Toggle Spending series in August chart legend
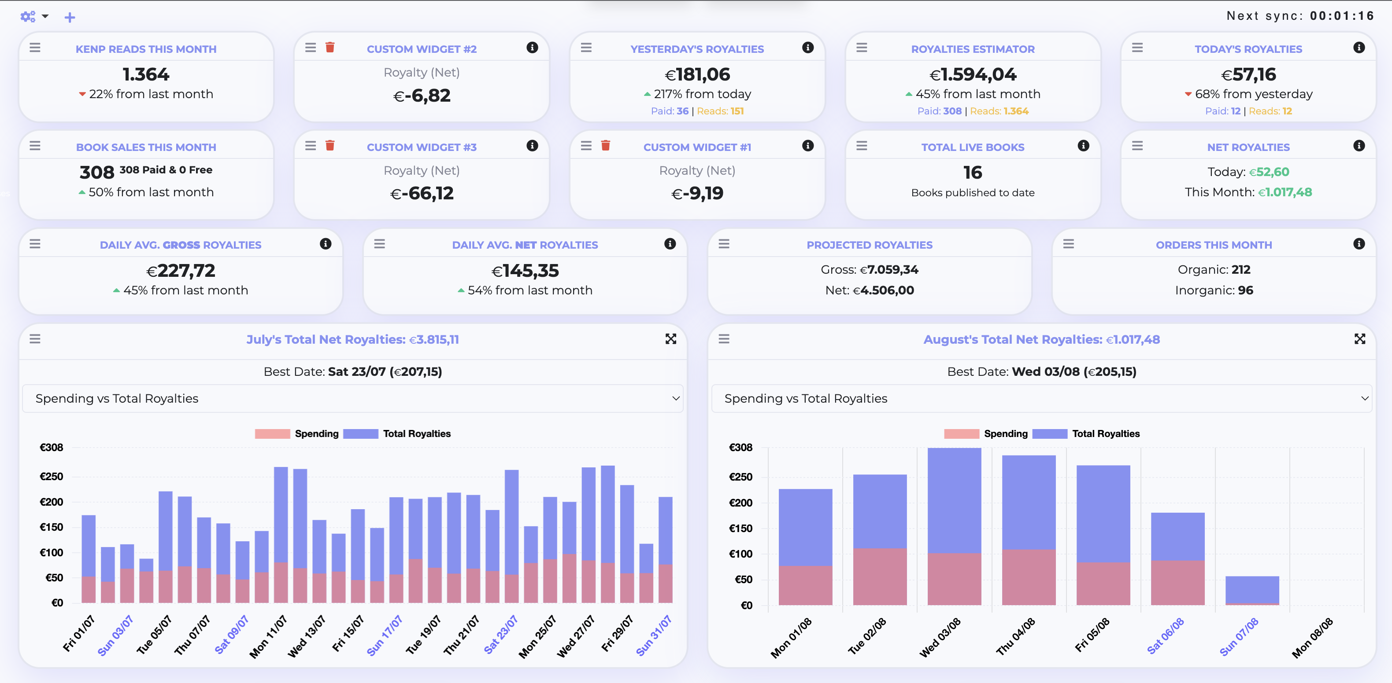The width and height of the screenshot is (1392, 683). click(x=986, y=433)
